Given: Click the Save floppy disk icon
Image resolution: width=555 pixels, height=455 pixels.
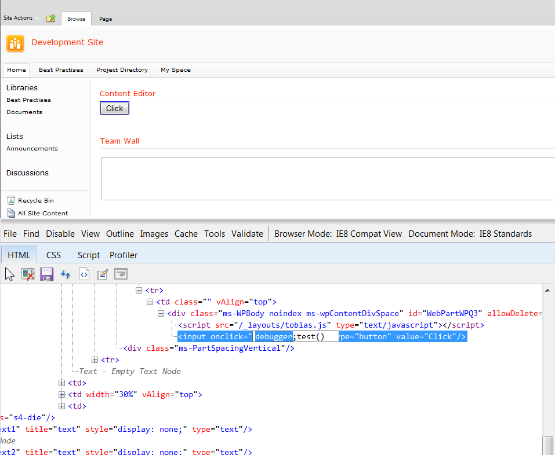Looking at the screenshot, I should (46, 274).
